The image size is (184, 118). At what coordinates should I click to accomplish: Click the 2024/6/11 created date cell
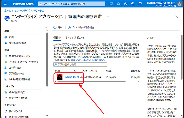click(111, 77)
